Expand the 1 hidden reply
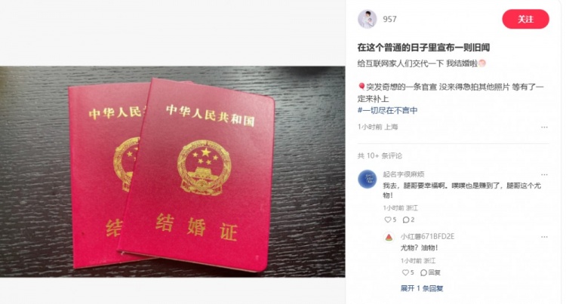The width and height of the screenshot is (566, 304). click(422, 288)
